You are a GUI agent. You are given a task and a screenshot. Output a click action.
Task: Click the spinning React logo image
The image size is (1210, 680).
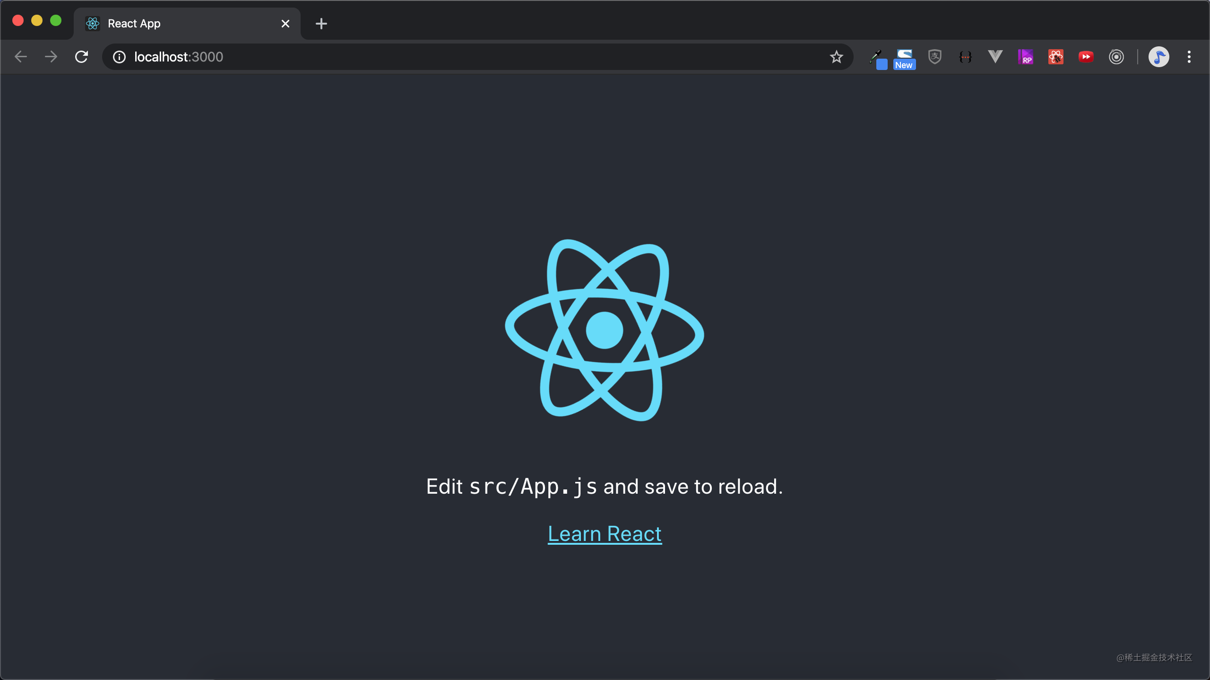point(605,330)
